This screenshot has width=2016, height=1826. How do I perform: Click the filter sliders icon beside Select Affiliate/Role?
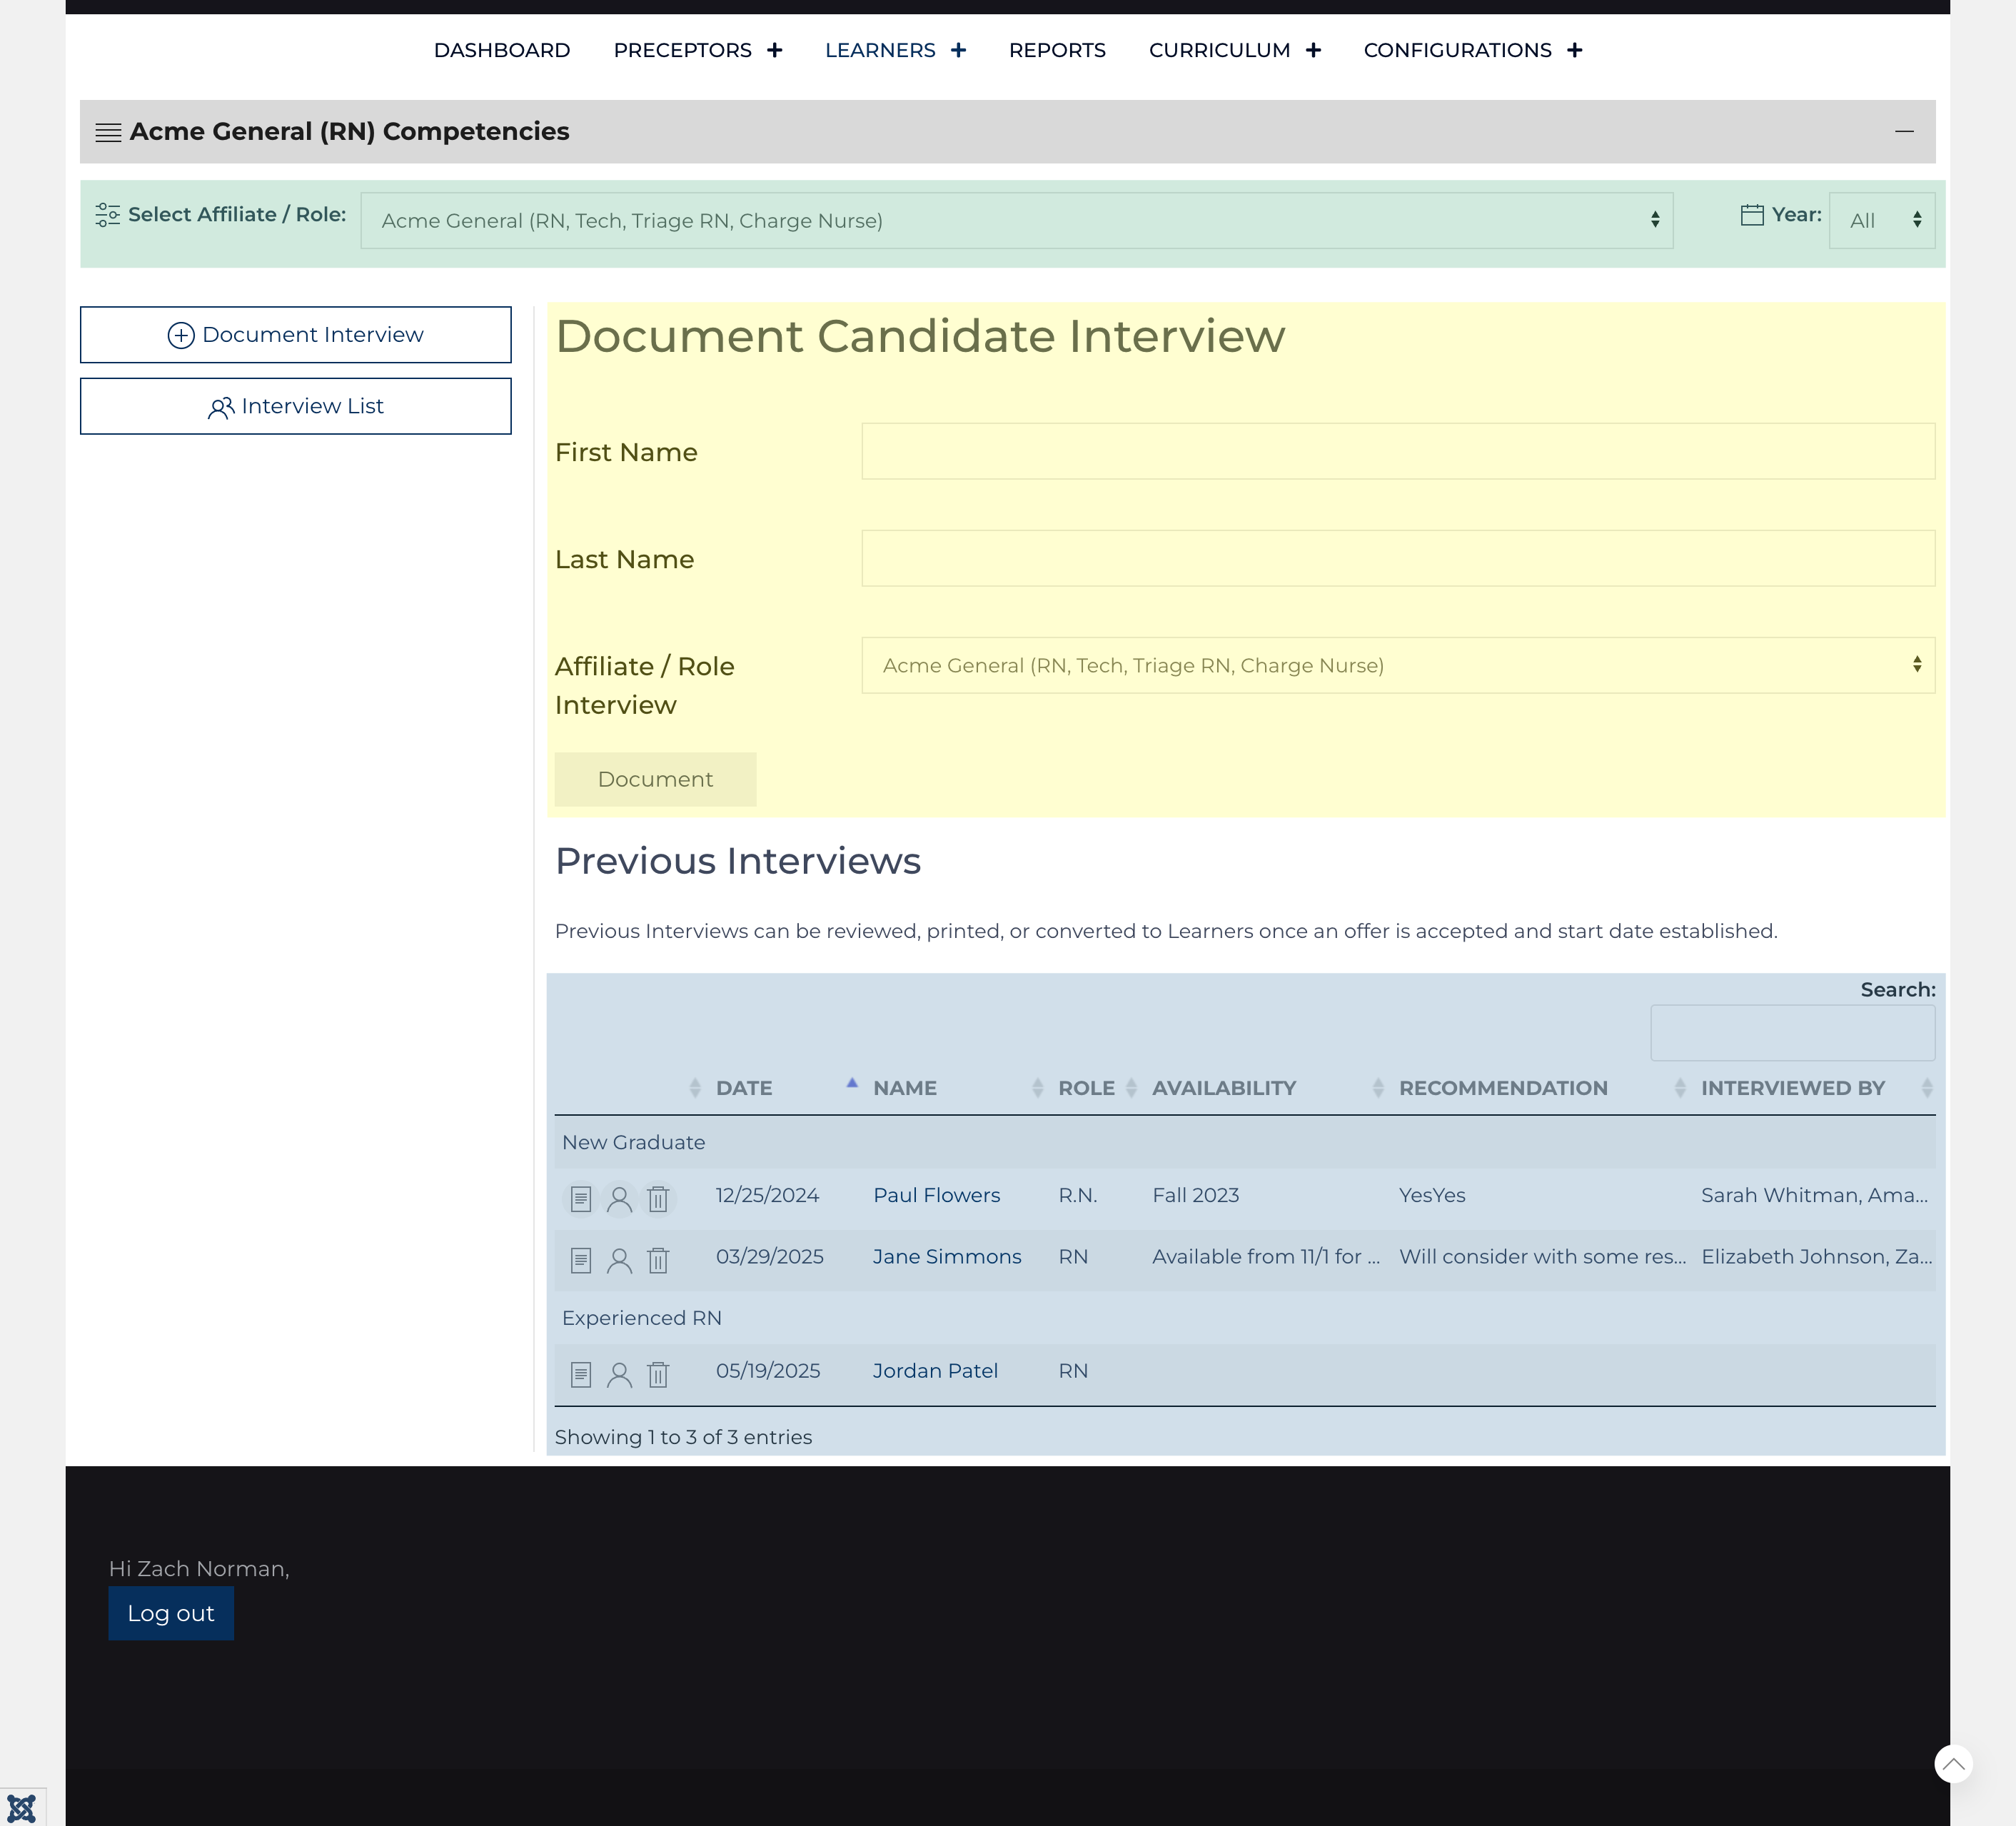click(x=108, y=214)
